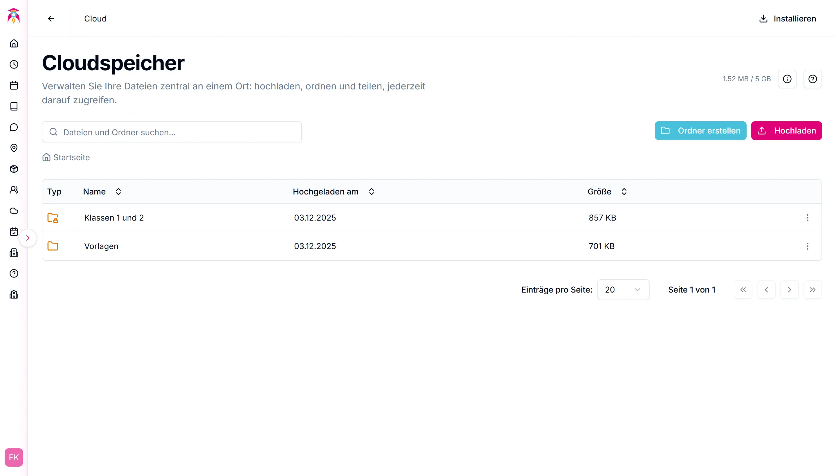Click the map pin sidebar icon
836x476 pixels.
(14, 148)
